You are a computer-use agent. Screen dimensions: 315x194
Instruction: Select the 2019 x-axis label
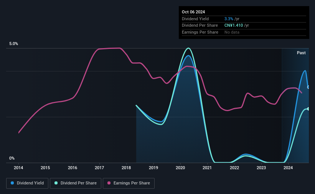(x=153, y=168)
